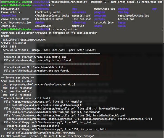
Task: Click on genesis.json in listing
Action: [x=81, y=16]
